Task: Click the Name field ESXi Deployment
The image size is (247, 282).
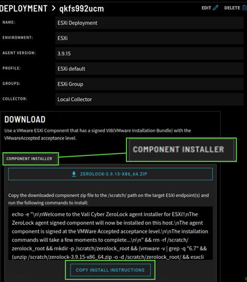Action: click(x=150, y=23)
